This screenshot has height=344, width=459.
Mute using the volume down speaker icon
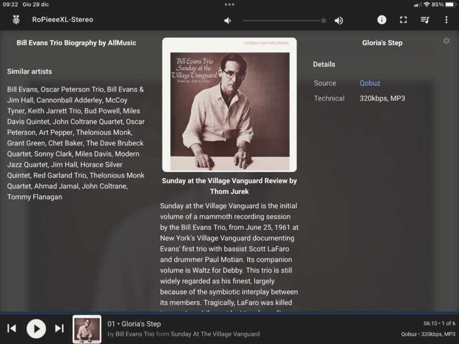coord(228,21)
